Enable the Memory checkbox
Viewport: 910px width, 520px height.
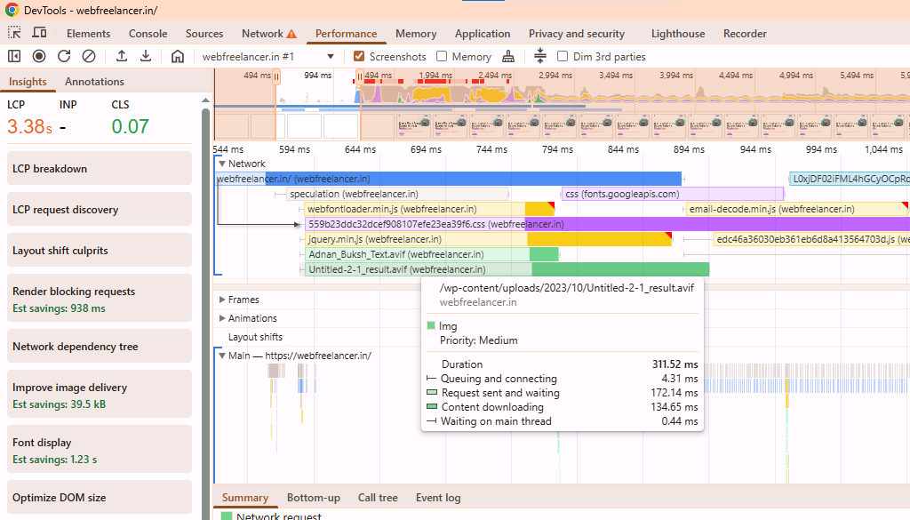(442, 56)
